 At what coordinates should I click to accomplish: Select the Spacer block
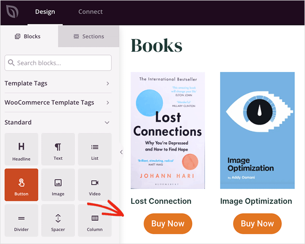[x=58, y=220]
